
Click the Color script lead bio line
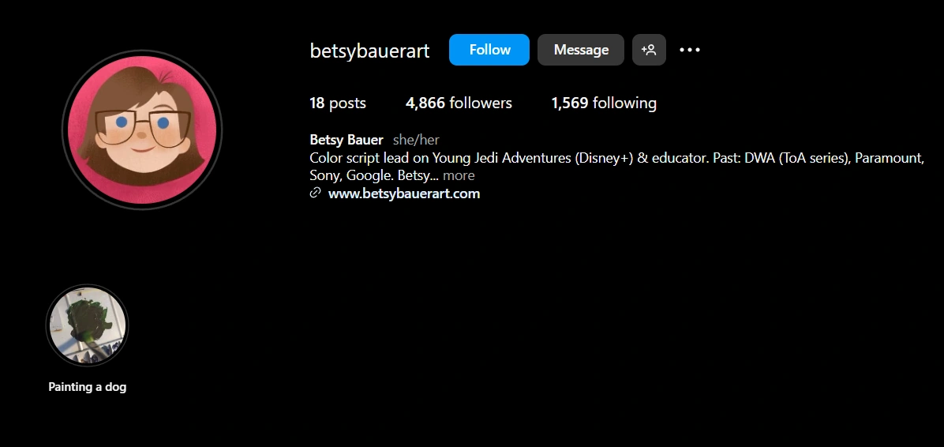click(616, 158)
